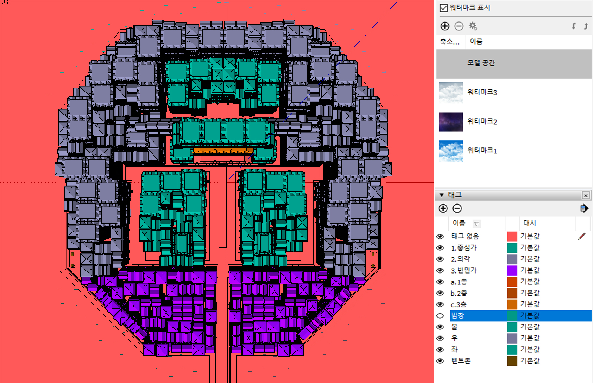Viewport: 593px width, 383px height.
Task: Move watermark up with the rightmost arrow icon
Action: 586,26
